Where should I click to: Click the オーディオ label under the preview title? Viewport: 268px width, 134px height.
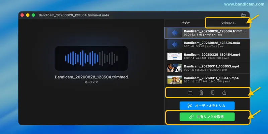pos(91,82)
